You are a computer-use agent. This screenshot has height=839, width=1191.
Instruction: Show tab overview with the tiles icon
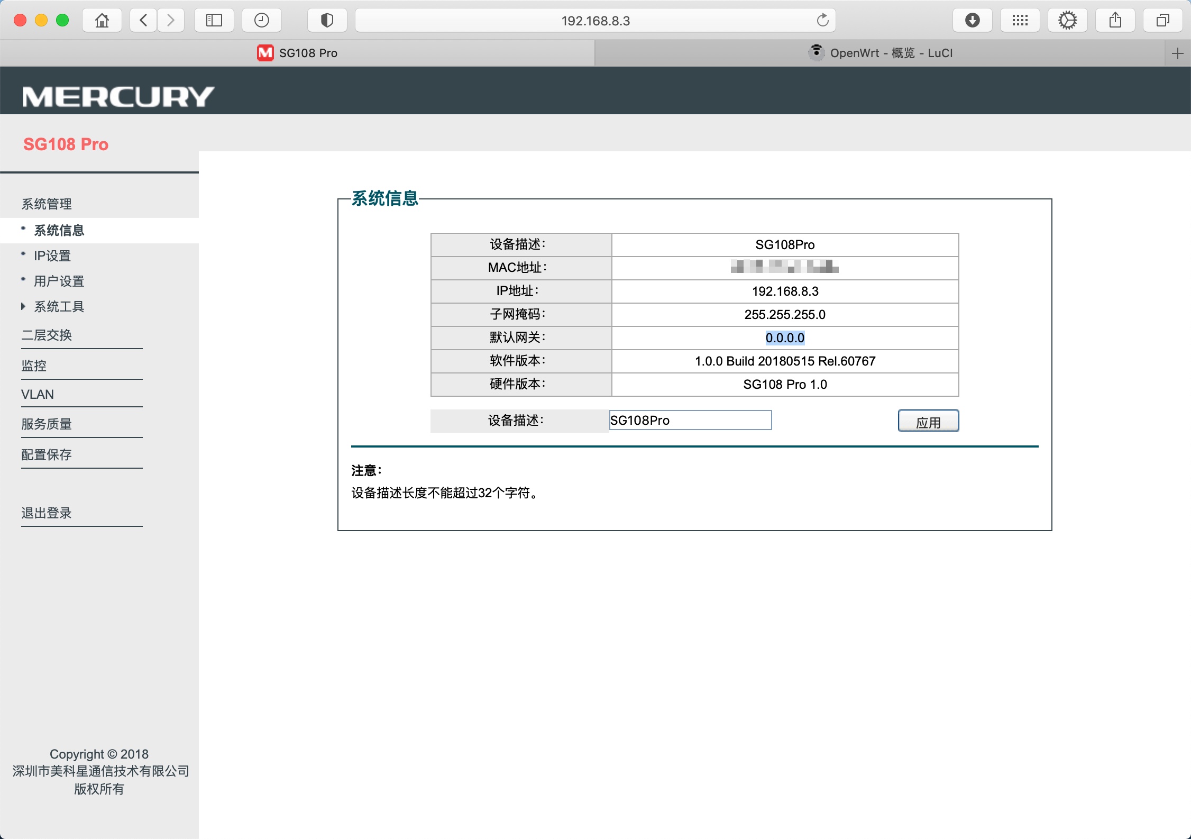[1162, 20]
